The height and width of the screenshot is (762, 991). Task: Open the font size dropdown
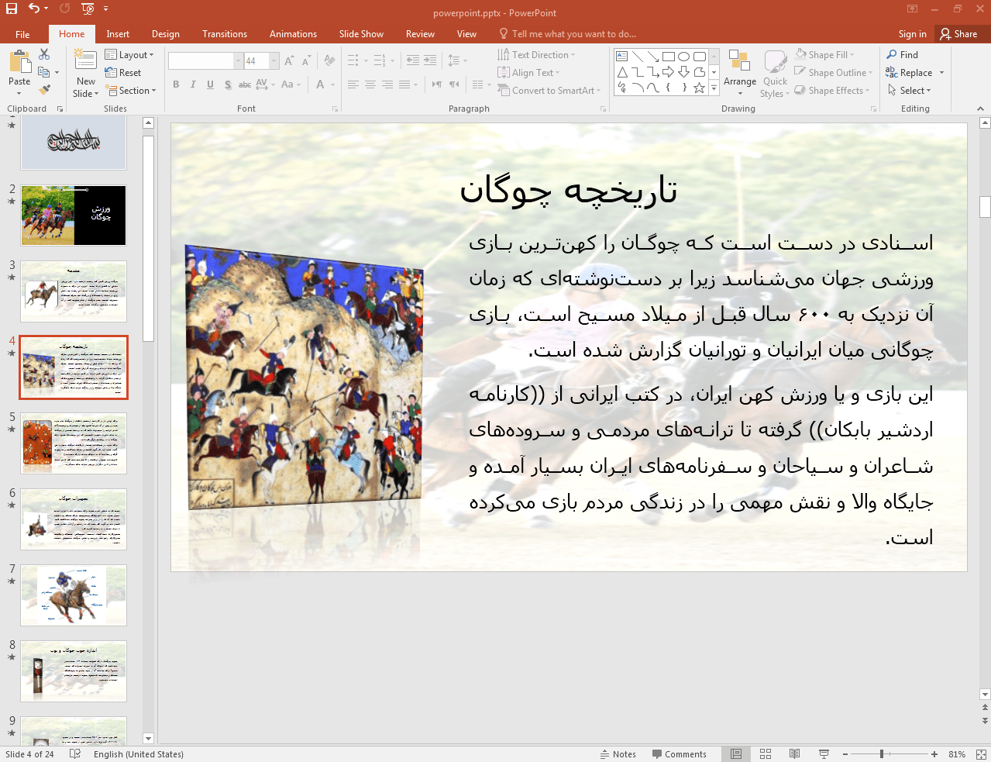[x=274, y=60]
